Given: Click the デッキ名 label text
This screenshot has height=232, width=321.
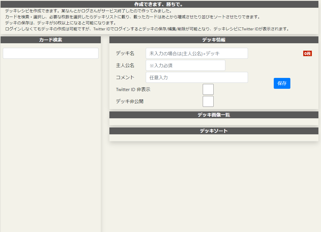Looking at the screenshot, I should (125, 53).
